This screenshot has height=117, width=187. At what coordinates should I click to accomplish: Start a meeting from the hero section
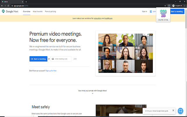[x=38, y=59]
